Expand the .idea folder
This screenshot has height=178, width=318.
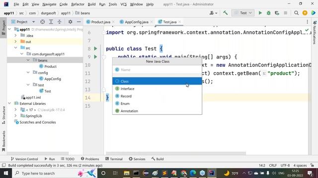coord(15,36)
